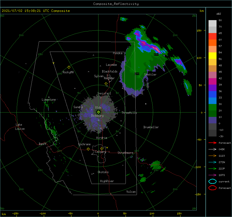Click the Sundre town label

[x=78, y=107]
